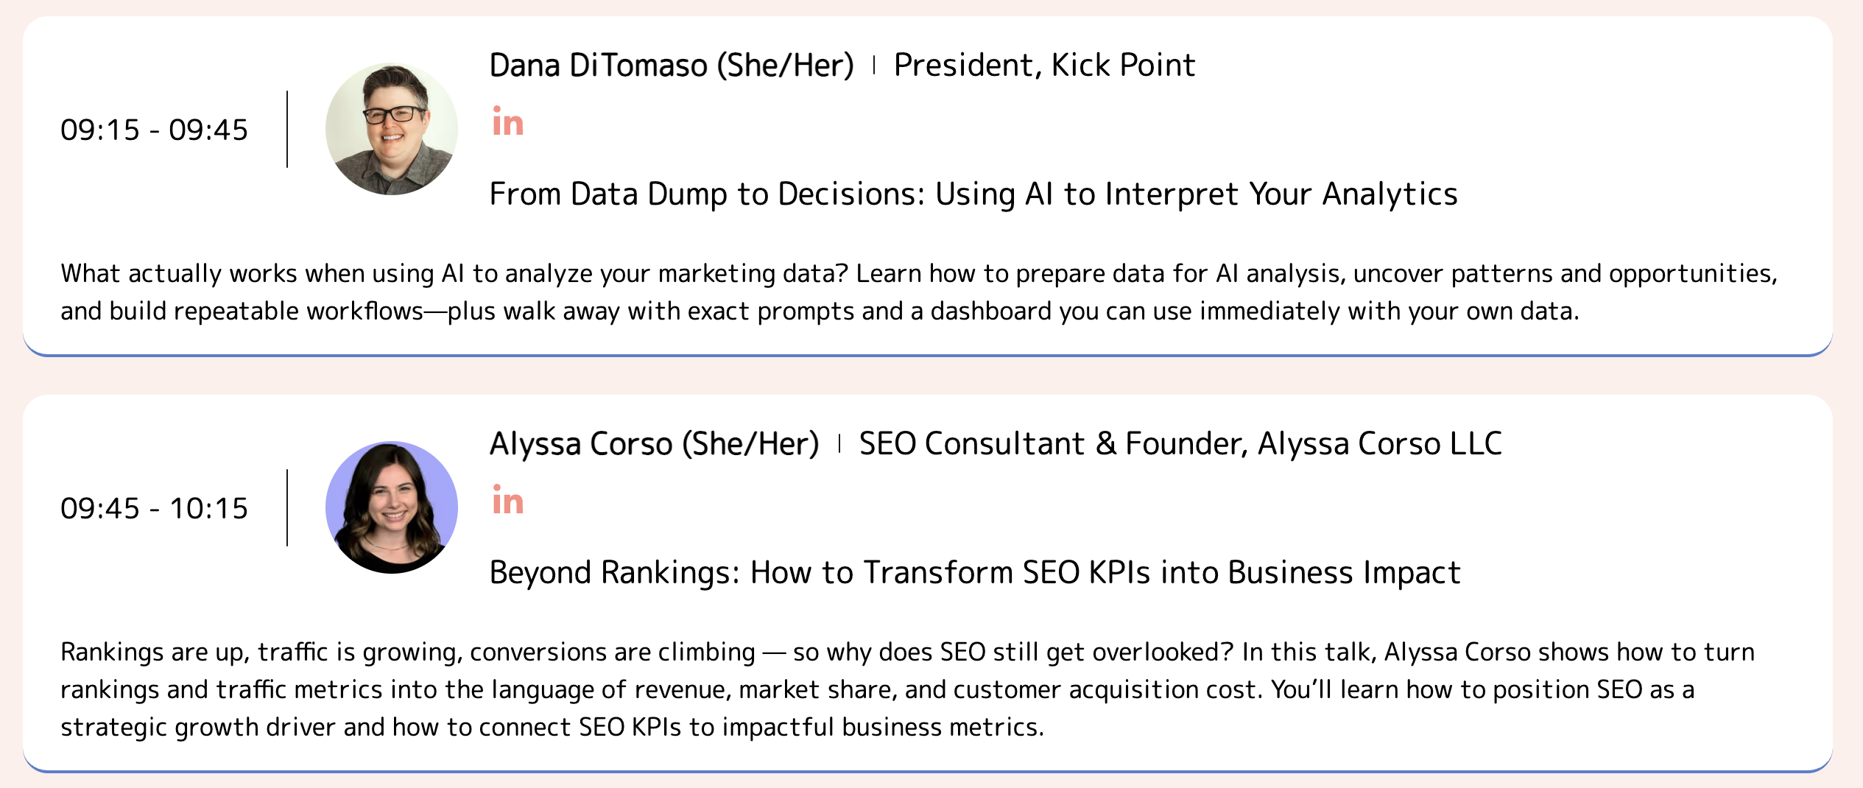Click Alyssa Corso's speaker photo
Screen dimensions: 1863x788
(391, 507)
